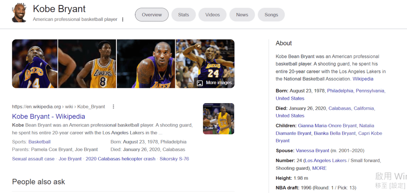
Task: Open the Philadelphia birthplace link
Action: point(340,91)
